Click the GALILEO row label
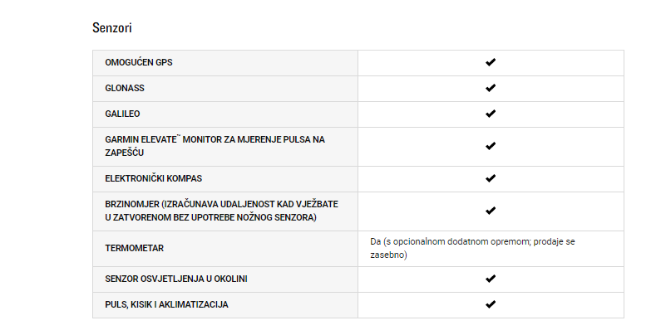661x335 pixels. click(122, 114)
